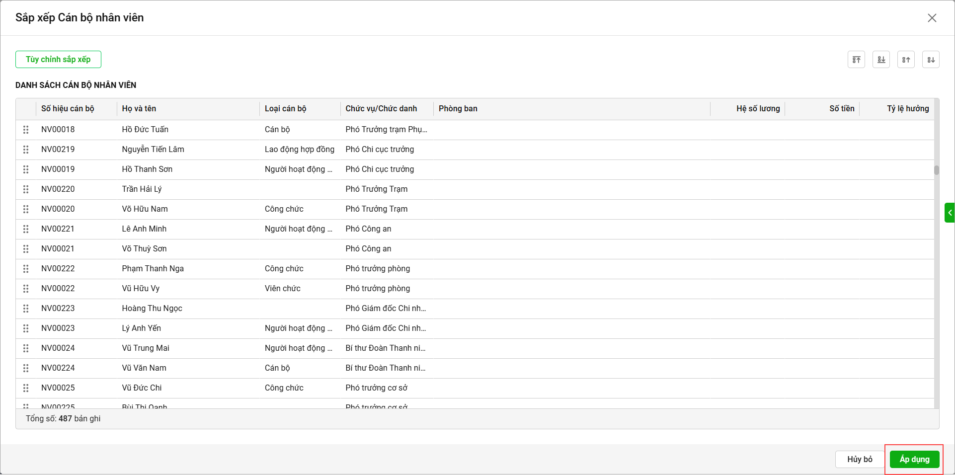This screenshot has height=475, width=955.
Task: Click the move-to-bottom icon
Action: (x=881, y=60)
